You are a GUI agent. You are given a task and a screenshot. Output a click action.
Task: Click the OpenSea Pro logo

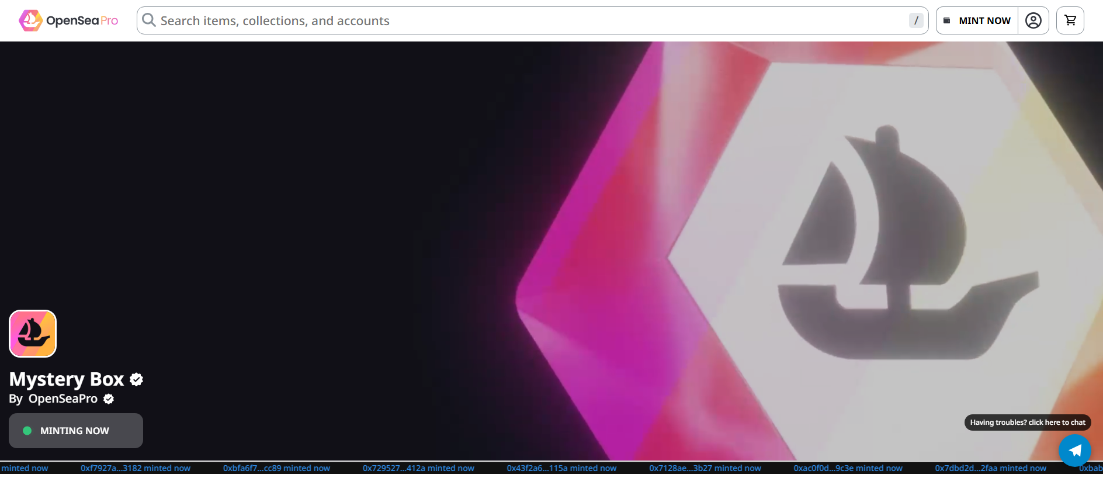(68, 20)
